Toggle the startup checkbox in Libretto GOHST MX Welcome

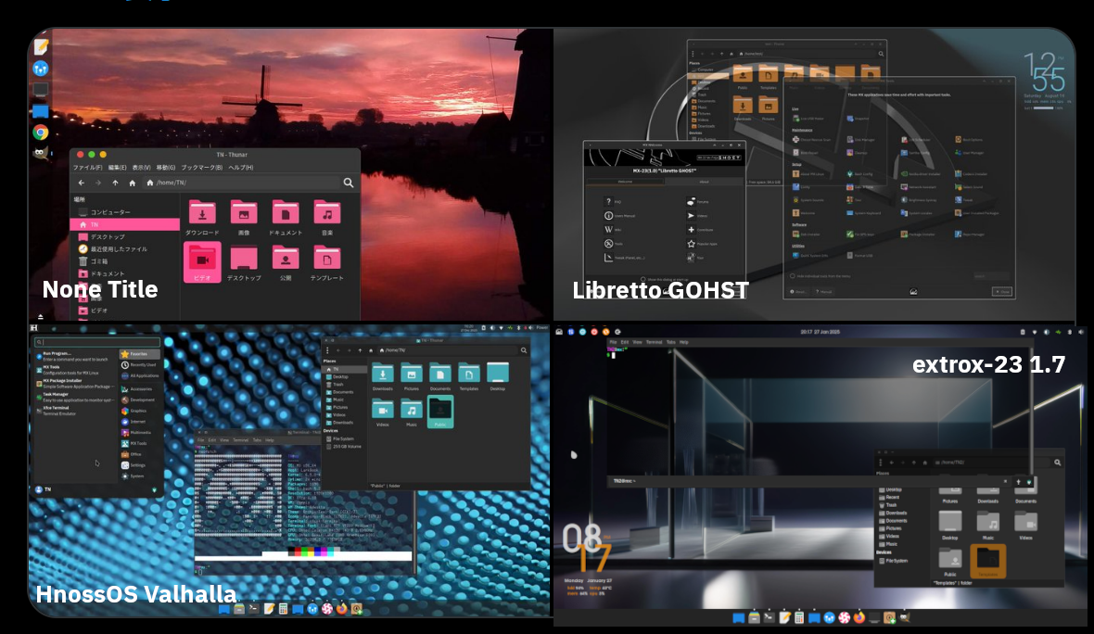[643, 280]
